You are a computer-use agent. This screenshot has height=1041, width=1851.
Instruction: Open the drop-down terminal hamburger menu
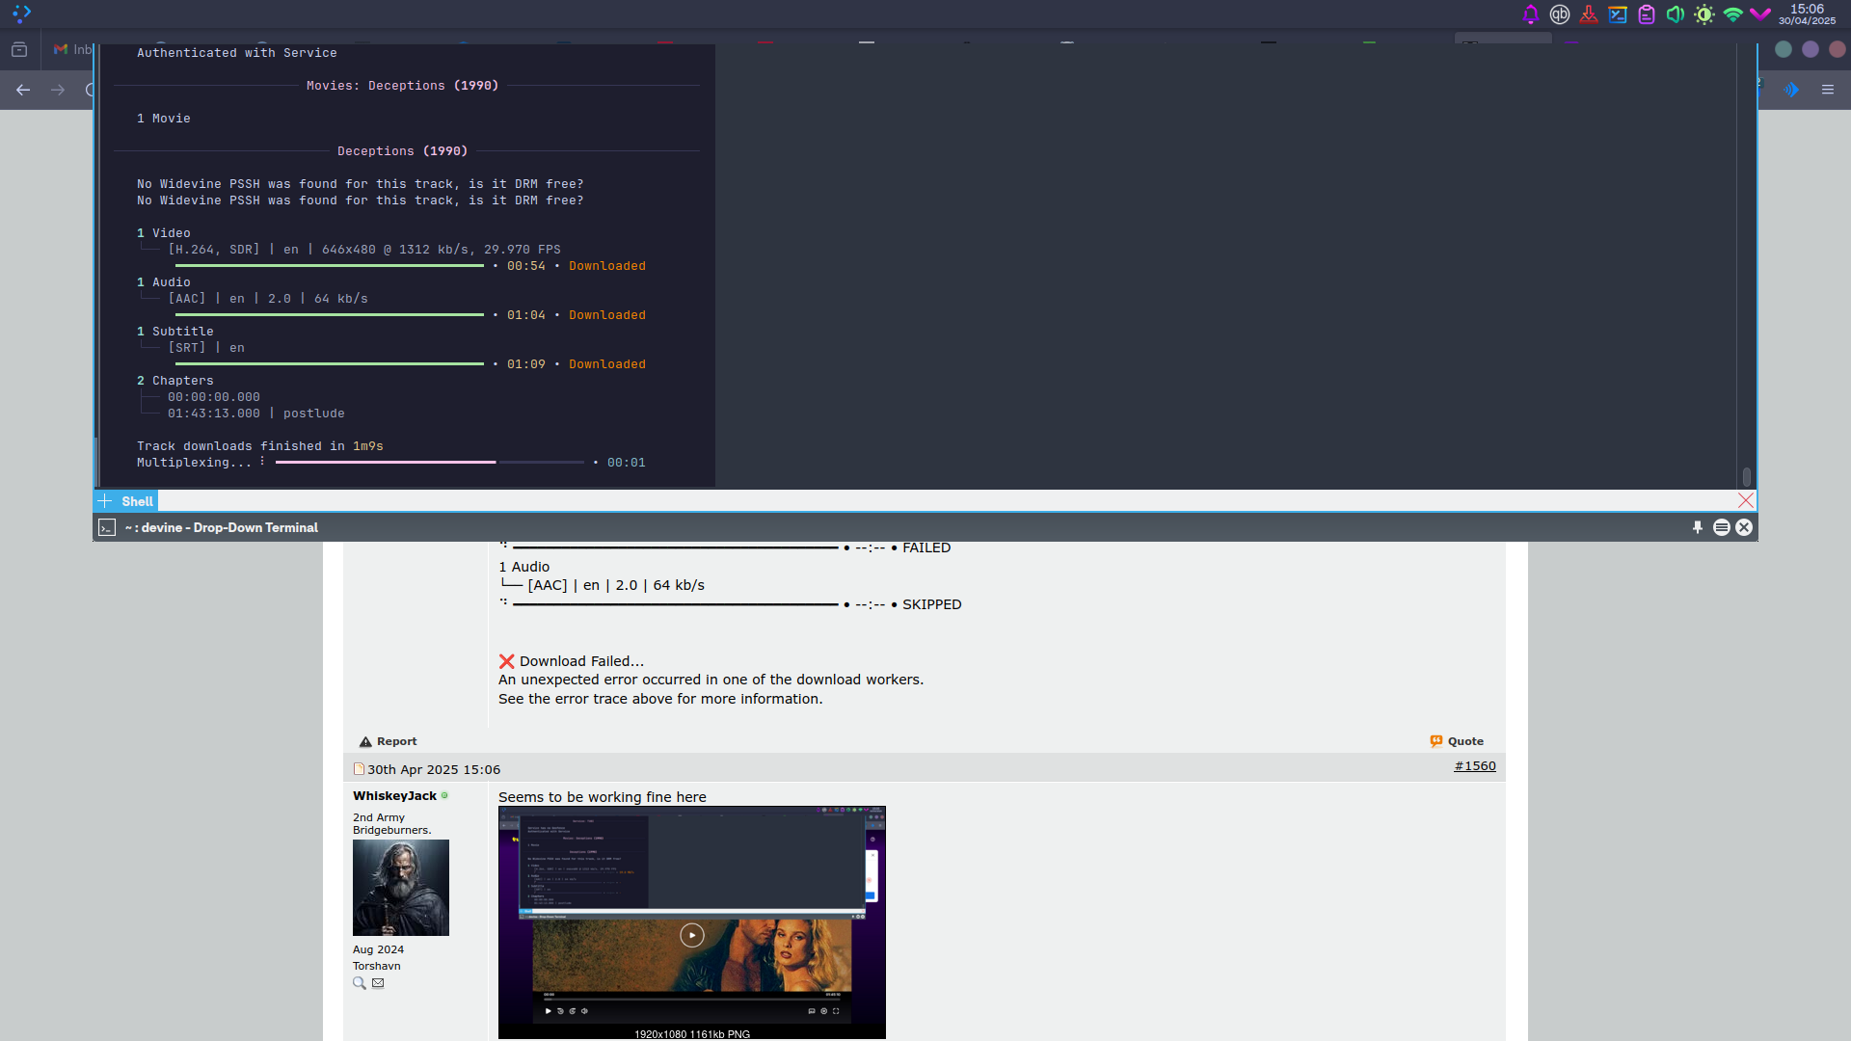coord(1721,527)
